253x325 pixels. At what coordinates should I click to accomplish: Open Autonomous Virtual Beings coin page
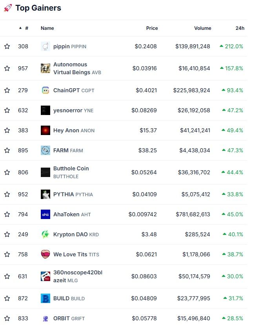tap(77, 68)
